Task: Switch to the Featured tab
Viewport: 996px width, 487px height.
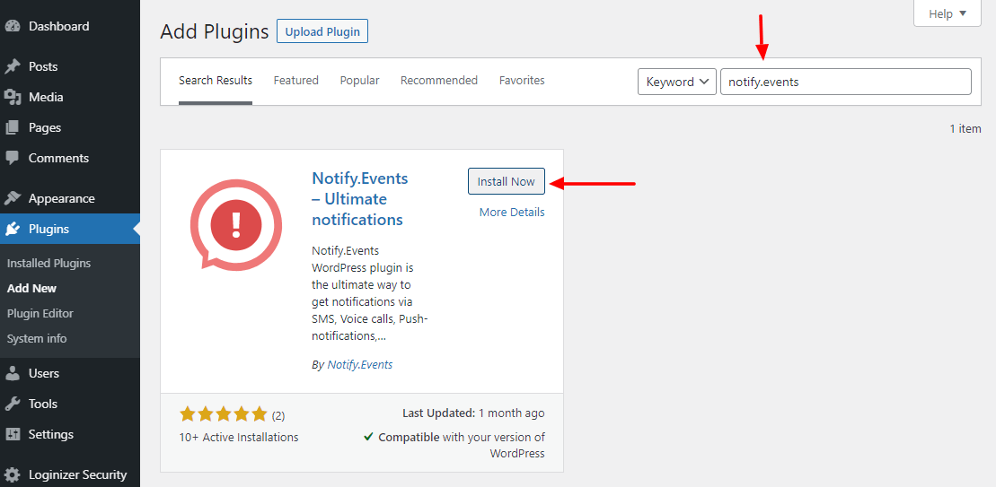Action: coord(296,81)
